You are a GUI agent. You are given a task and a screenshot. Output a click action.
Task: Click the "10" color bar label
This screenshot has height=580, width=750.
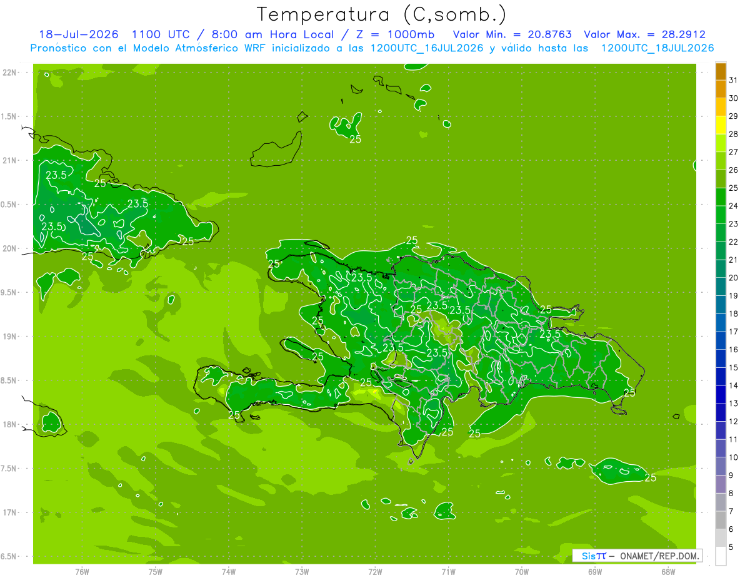734,457
